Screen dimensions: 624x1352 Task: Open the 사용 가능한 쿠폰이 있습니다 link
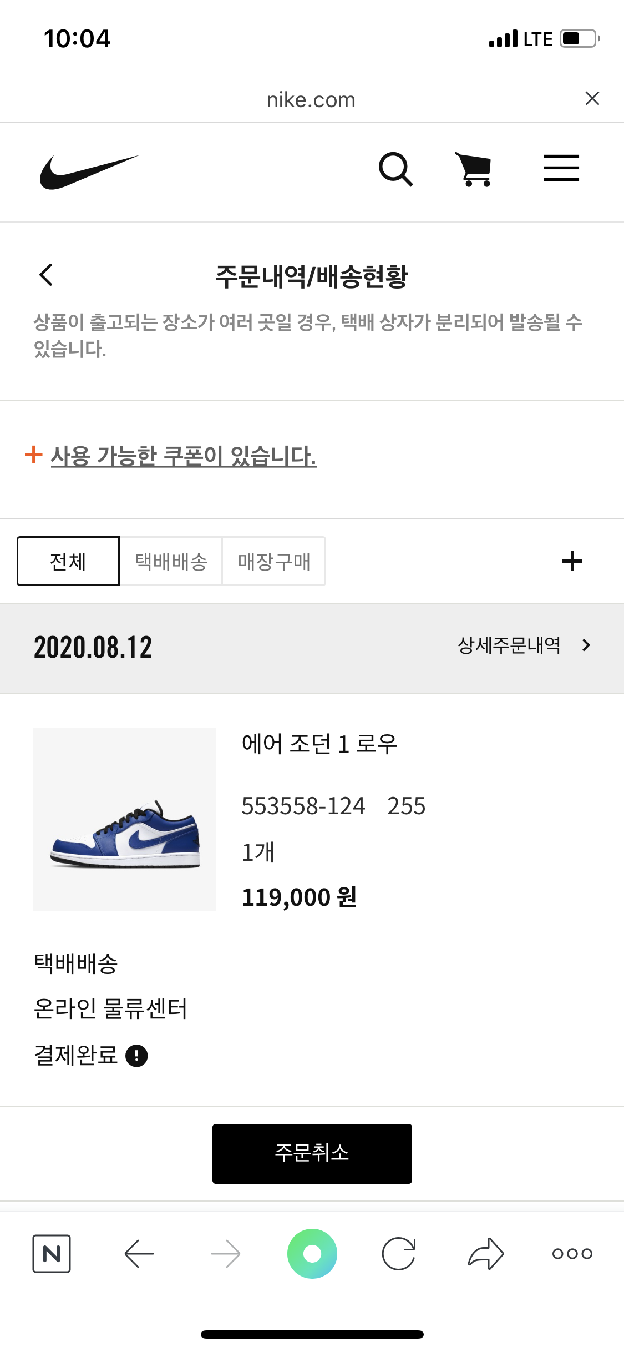coord(183,456)
